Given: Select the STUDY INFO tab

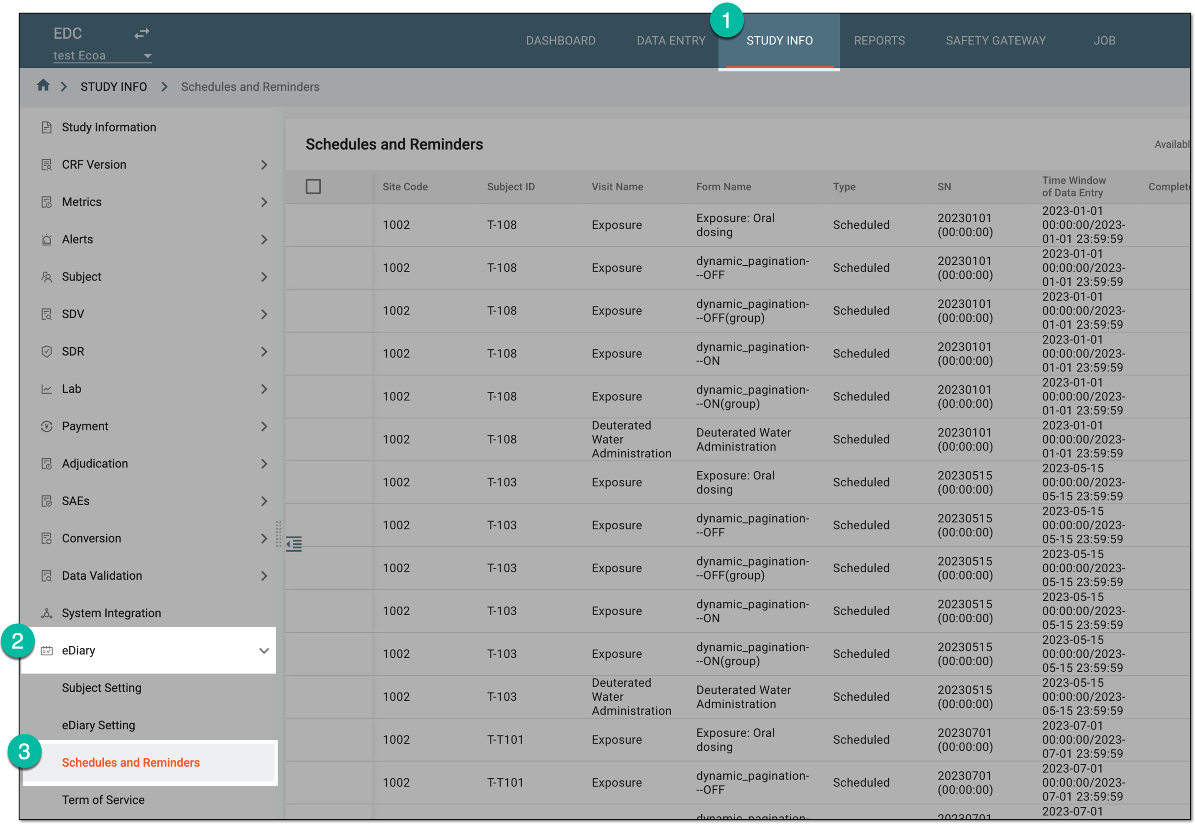Looking at the screenshot, I should [779, 40].
